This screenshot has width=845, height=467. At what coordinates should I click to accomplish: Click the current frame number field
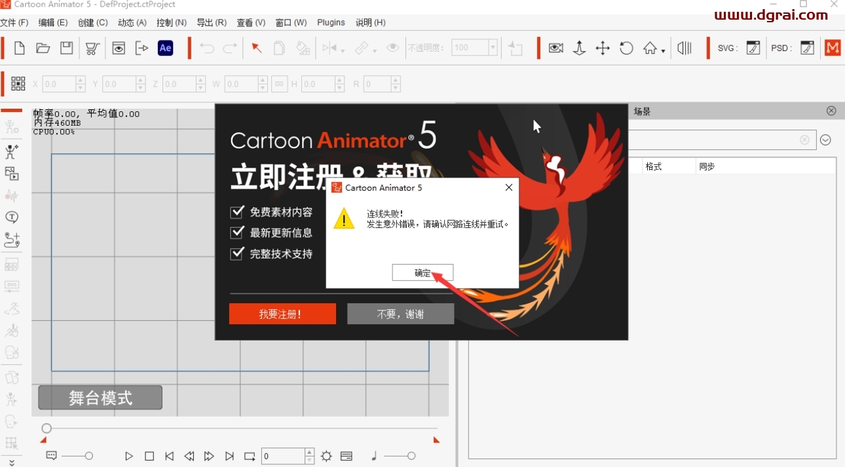click(x=283, y=456)
